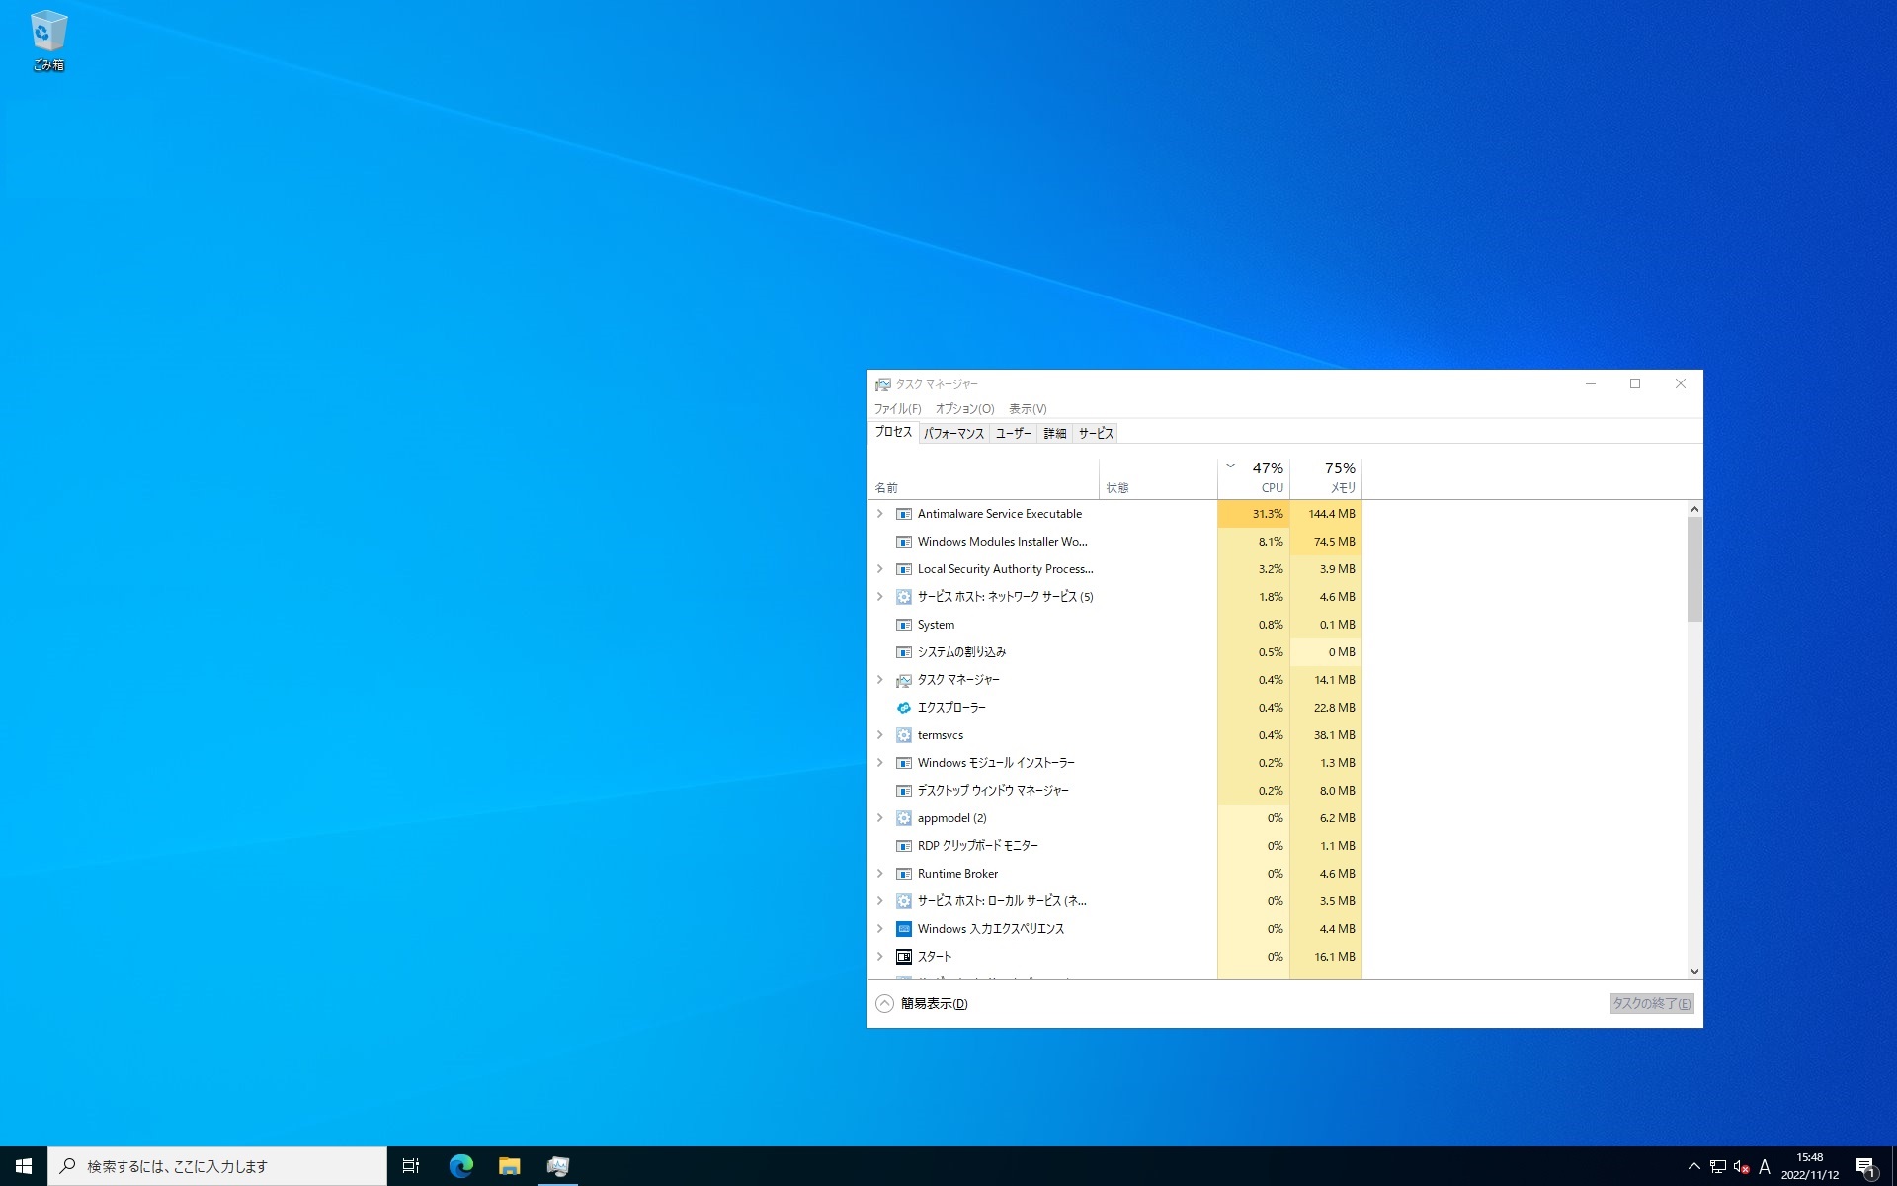The width and height of the screenshot is (1897, 1186).
Task: Click the タスク マネージャー process row icon
Action: pyautogui.click(x=903, y=680)
